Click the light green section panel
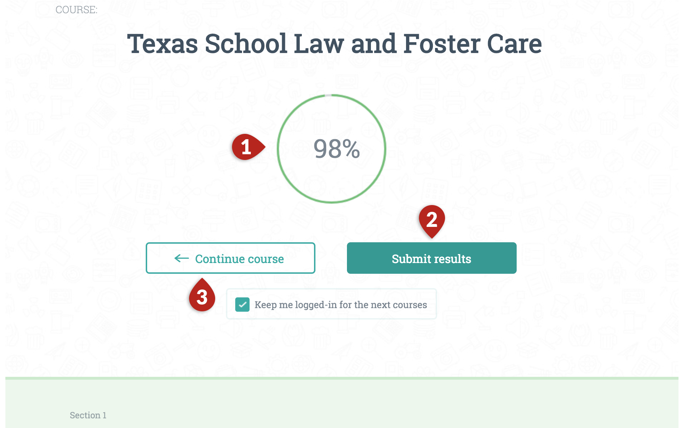The width and height of the screenshot is (681, 428). coord(342,403)
